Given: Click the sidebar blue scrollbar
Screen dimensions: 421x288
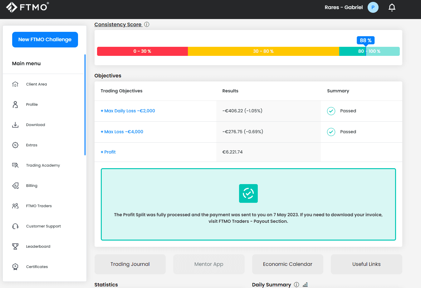Looking at the screenshot, I should tap(85, 105).
